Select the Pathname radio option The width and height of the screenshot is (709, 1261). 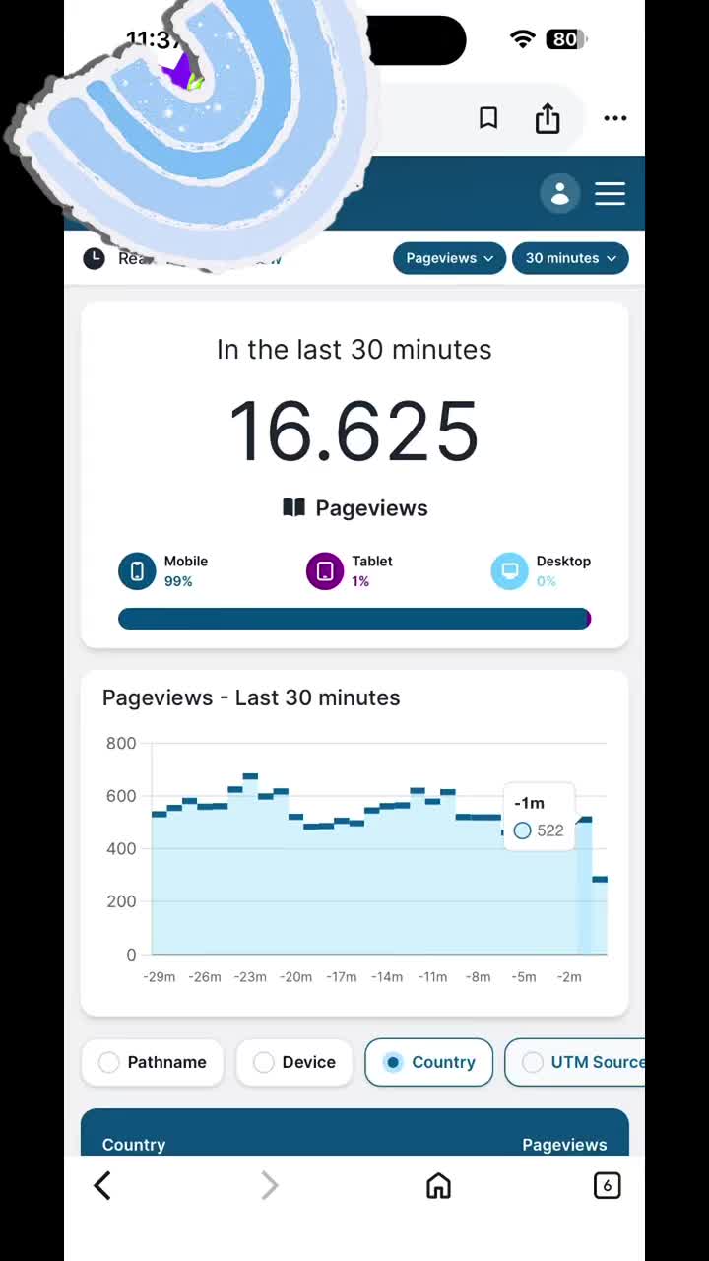pos(153,1062)
